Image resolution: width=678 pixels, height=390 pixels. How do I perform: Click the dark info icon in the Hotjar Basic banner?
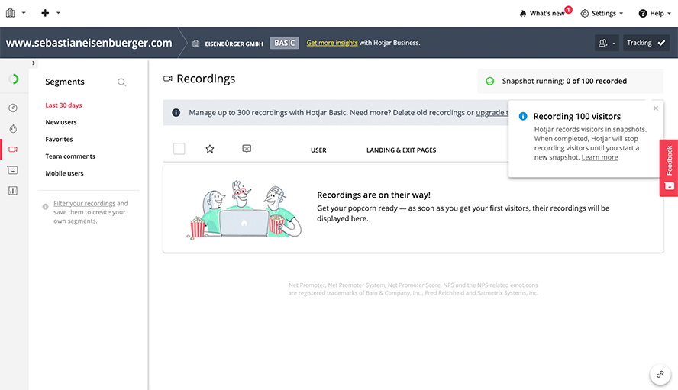click(x=176, y=112)
